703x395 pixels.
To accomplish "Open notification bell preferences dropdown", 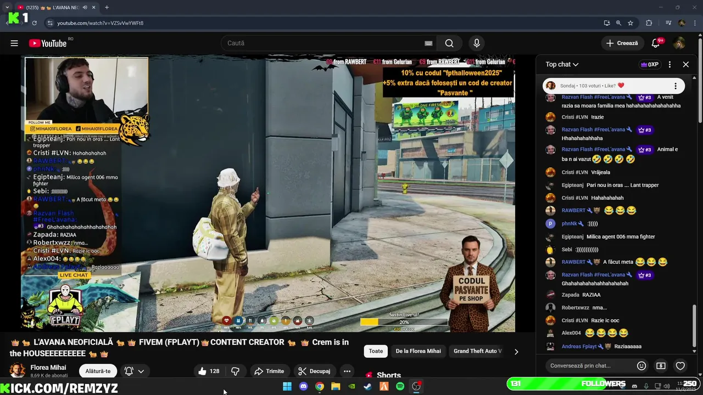I will pos(135,371).
